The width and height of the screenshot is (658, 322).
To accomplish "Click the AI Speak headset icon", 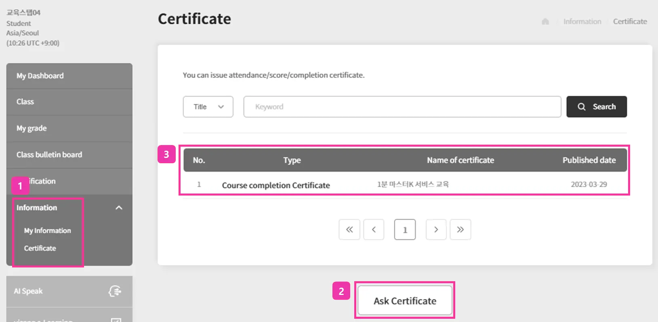I will coord(115,291).
